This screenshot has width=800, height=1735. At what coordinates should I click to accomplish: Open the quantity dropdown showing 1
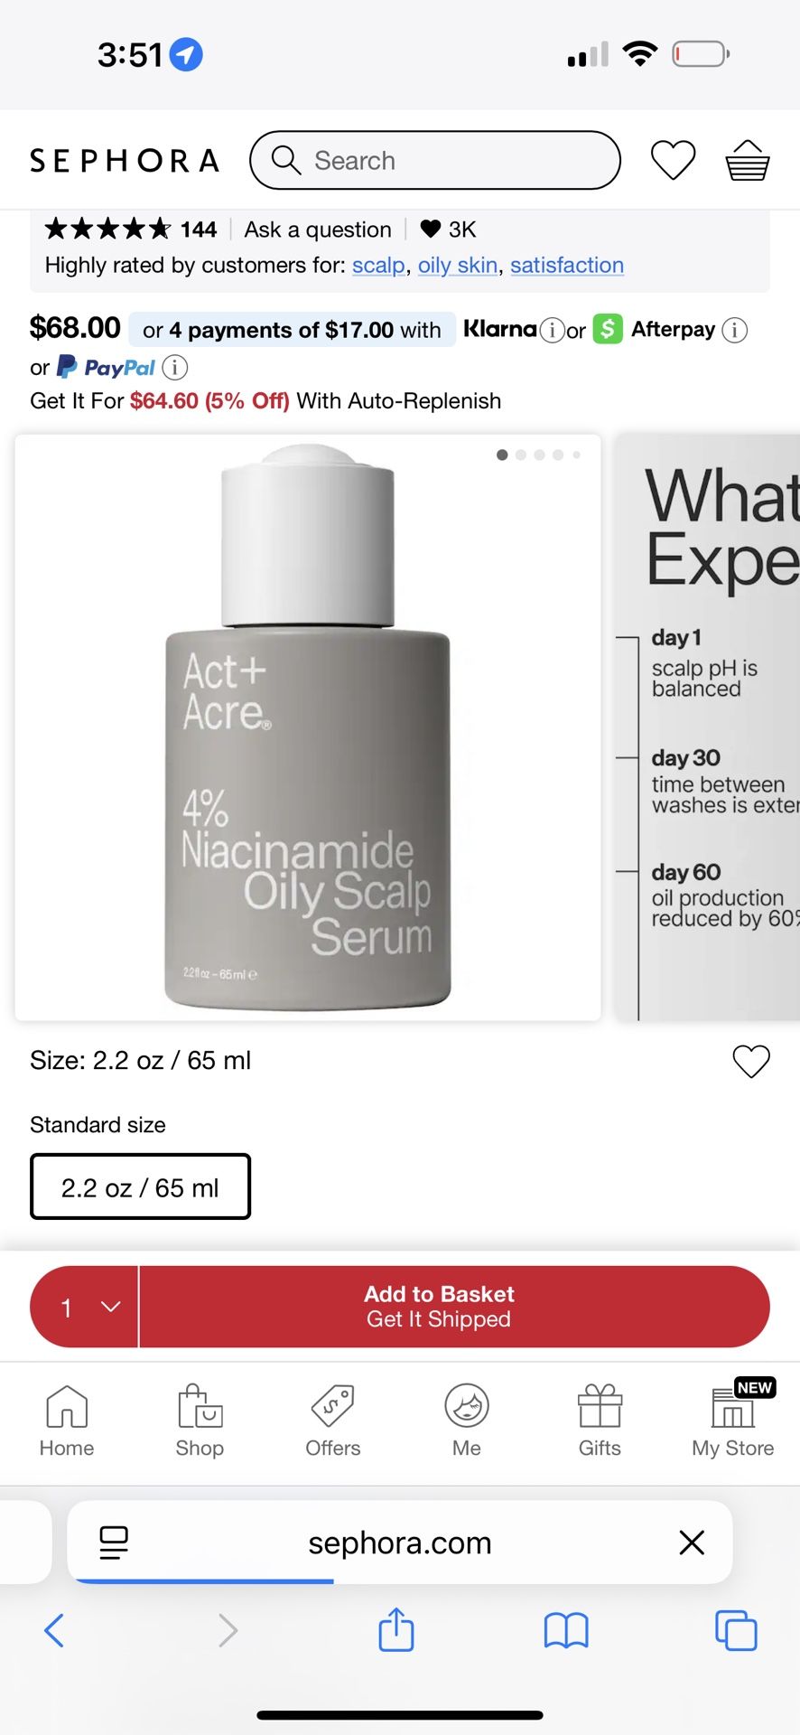coord(84,1307)
